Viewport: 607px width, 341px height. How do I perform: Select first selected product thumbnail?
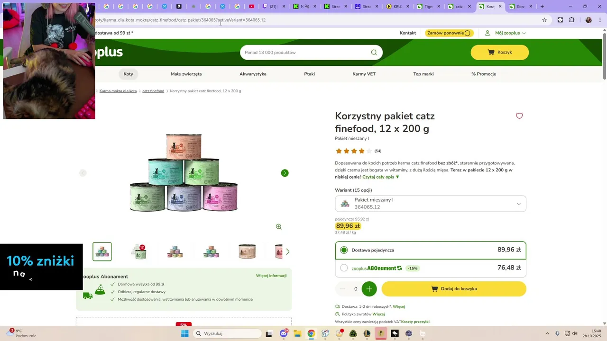click(102, 251)
